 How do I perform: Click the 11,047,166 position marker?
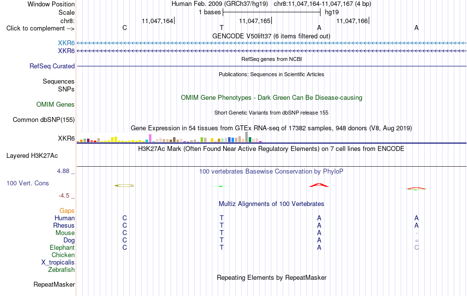pos(352,21)
